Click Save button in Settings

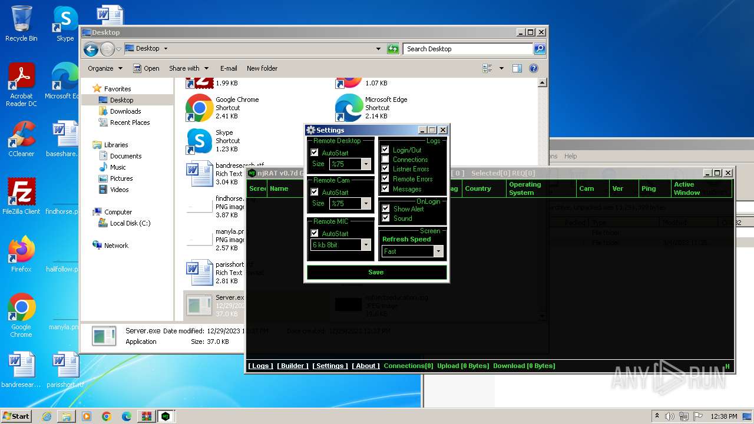coord(376,272)
